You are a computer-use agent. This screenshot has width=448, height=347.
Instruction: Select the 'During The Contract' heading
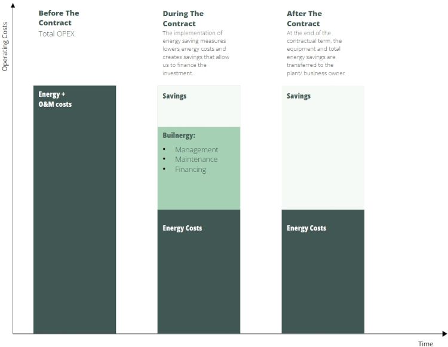point(183,19)
